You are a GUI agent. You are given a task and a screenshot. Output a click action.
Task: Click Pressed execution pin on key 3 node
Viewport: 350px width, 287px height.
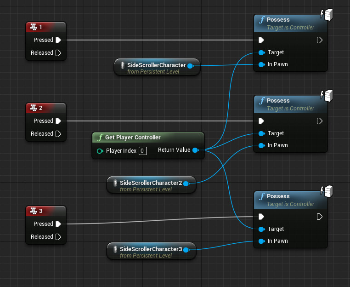click(58, 224)
